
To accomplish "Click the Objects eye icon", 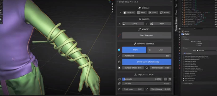I will [140, 19].
